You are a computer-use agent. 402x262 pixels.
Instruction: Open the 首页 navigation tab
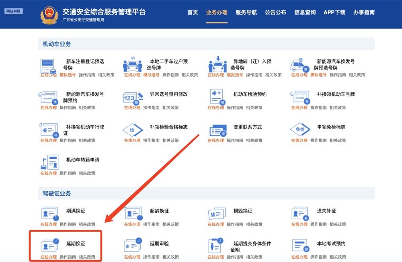(x=193, y=12)
